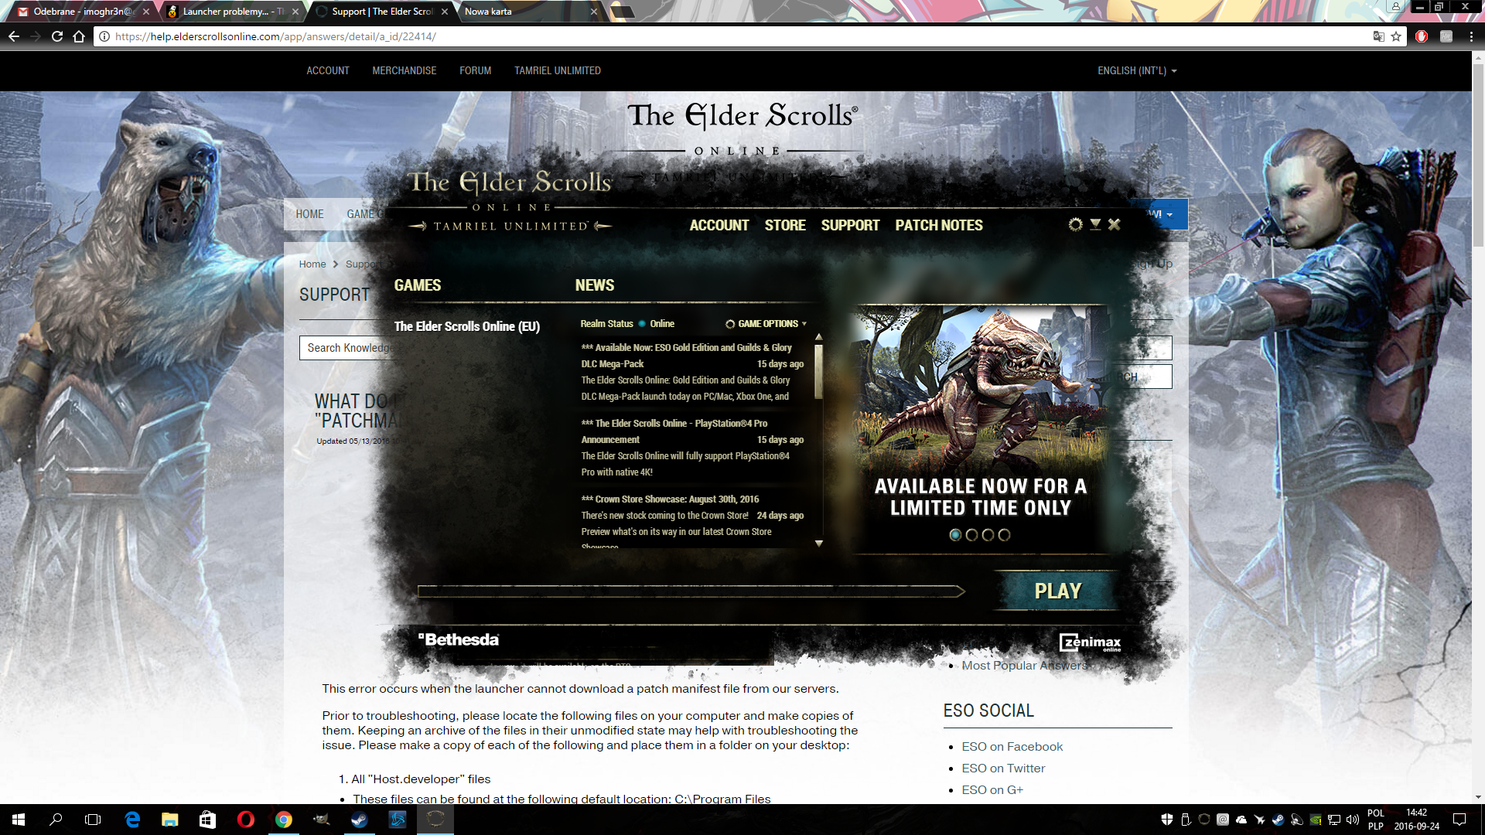Click the Chrome address bar URL
1485x835 pixels.
pyautogui.click(x=275, y=36)
